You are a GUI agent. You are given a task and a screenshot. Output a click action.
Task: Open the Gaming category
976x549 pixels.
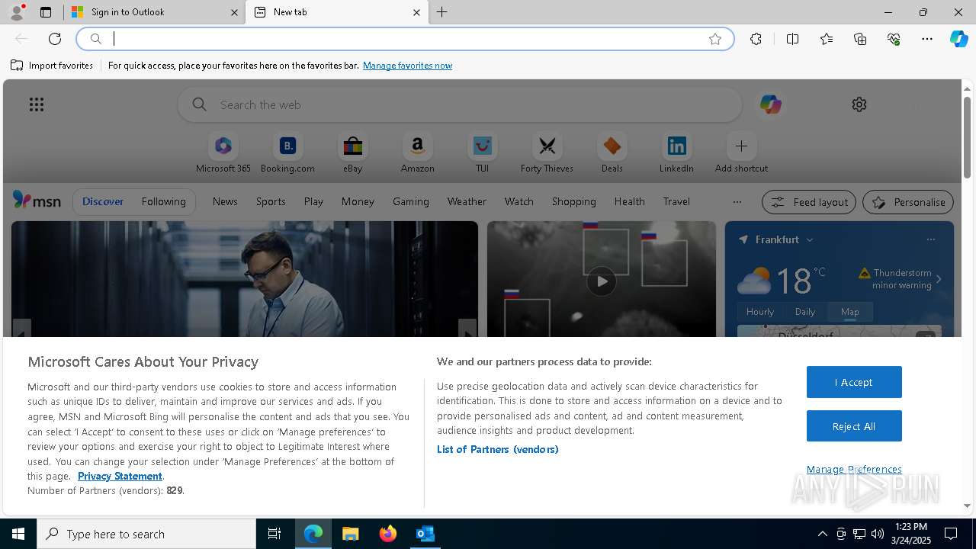tap(410, 201)
